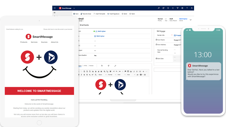Click the horizontal line icon in the editor toolbar
Screen dimensions: 226x127
click(x=140, y=72)
